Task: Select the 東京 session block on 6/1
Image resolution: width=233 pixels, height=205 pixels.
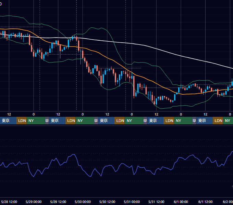Action: (205, 121)
